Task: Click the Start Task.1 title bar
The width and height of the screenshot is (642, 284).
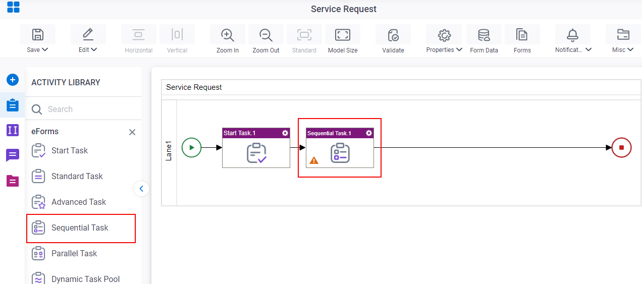Action: coord(256,133)
